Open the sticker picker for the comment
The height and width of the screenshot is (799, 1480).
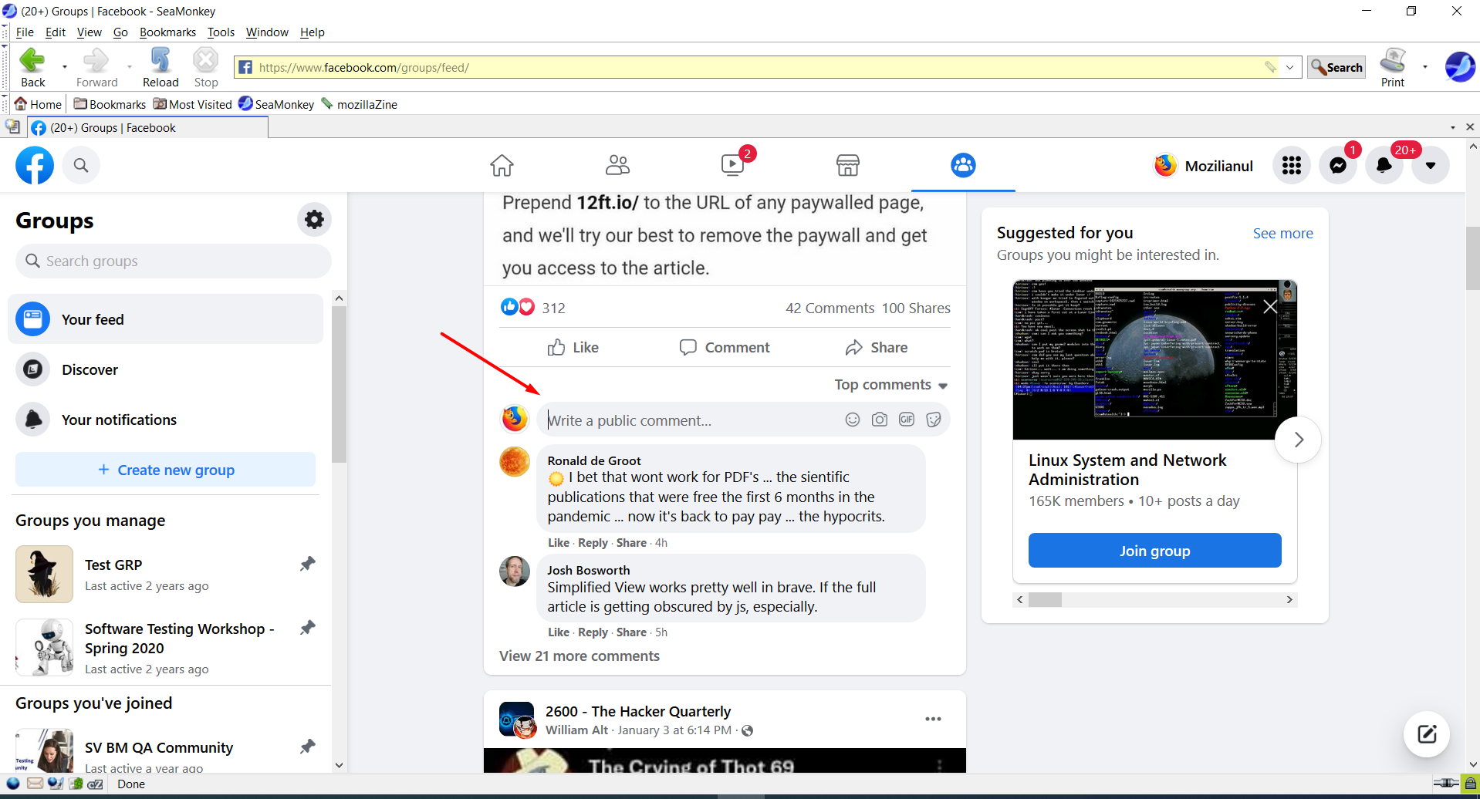coord(933,420)
